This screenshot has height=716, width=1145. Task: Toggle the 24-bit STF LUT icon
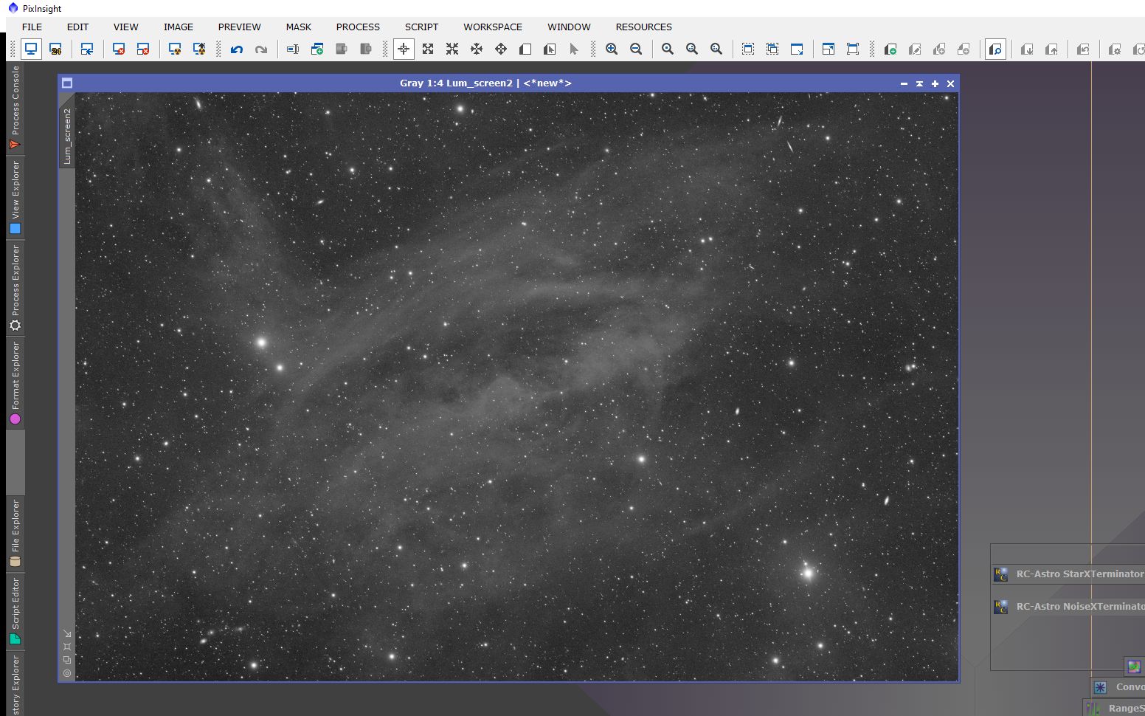(55, 49)
